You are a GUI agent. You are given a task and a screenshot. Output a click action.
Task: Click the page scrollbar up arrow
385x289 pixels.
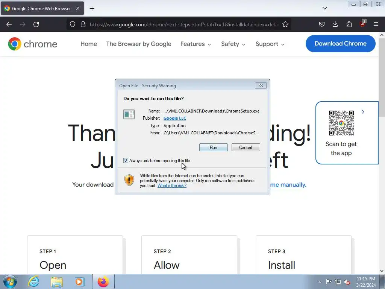(x=382, y=35)
